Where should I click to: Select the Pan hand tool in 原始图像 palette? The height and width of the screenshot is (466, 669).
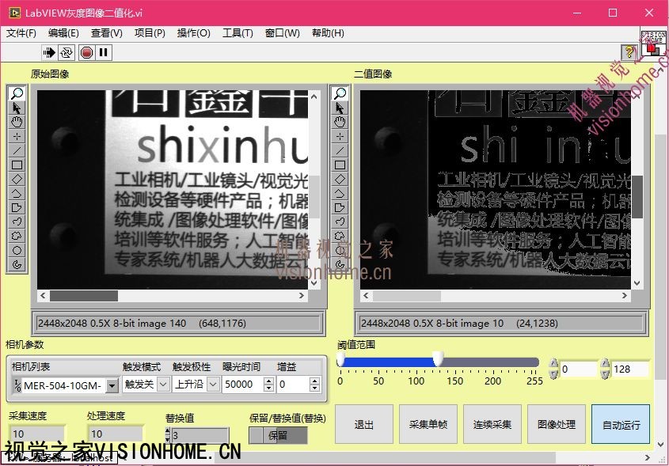pyautogui.click(x=17, y=122)
